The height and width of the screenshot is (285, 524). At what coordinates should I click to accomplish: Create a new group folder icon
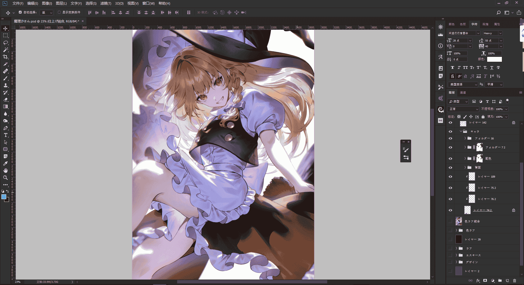pos(500,281)
